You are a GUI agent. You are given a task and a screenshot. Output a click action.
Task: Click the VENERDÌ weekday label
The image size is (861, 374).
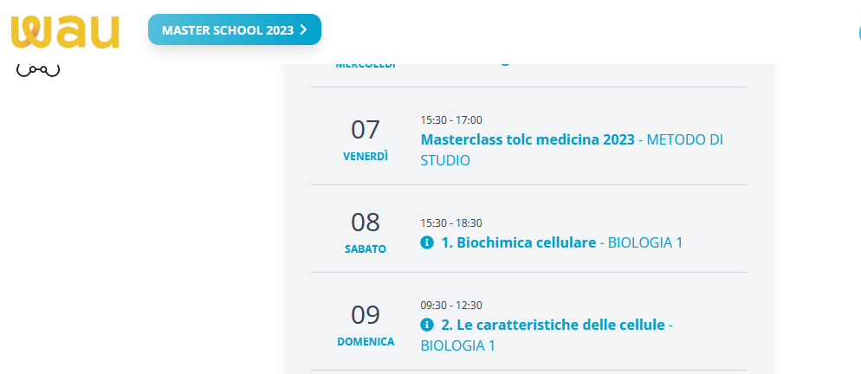point(365,157)
